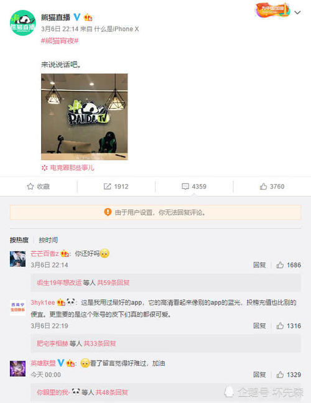Sort comments by 按时间
Image resolution: width=311 pixels, height=403 pixels.
point(48,240)
